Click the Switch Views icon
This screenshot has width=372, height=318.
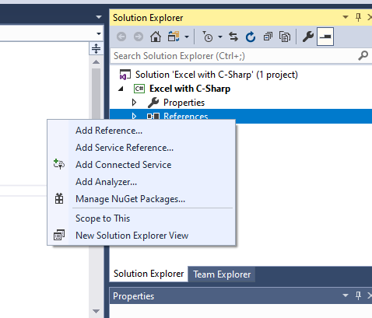(174, 37)
